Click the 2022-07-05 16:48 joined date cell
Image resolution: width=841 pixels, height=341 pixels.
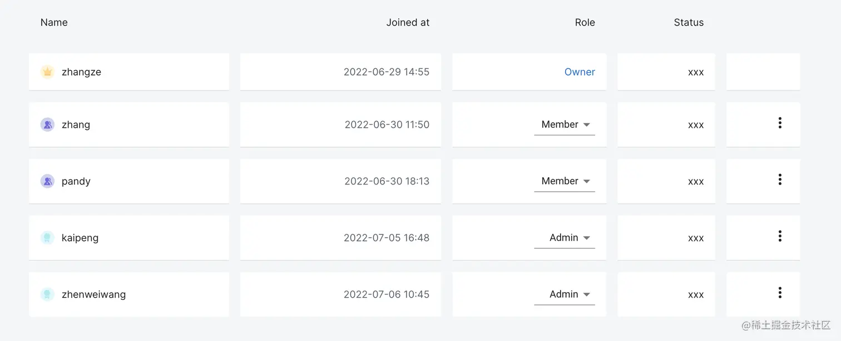[x=386, y=238]
